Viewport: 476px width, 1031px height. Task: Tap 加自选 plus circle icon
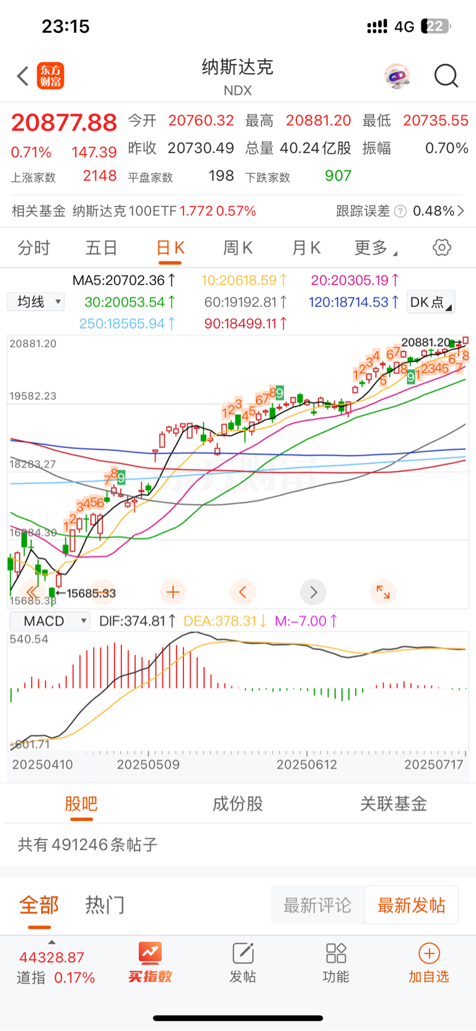(x=429, y=953)
